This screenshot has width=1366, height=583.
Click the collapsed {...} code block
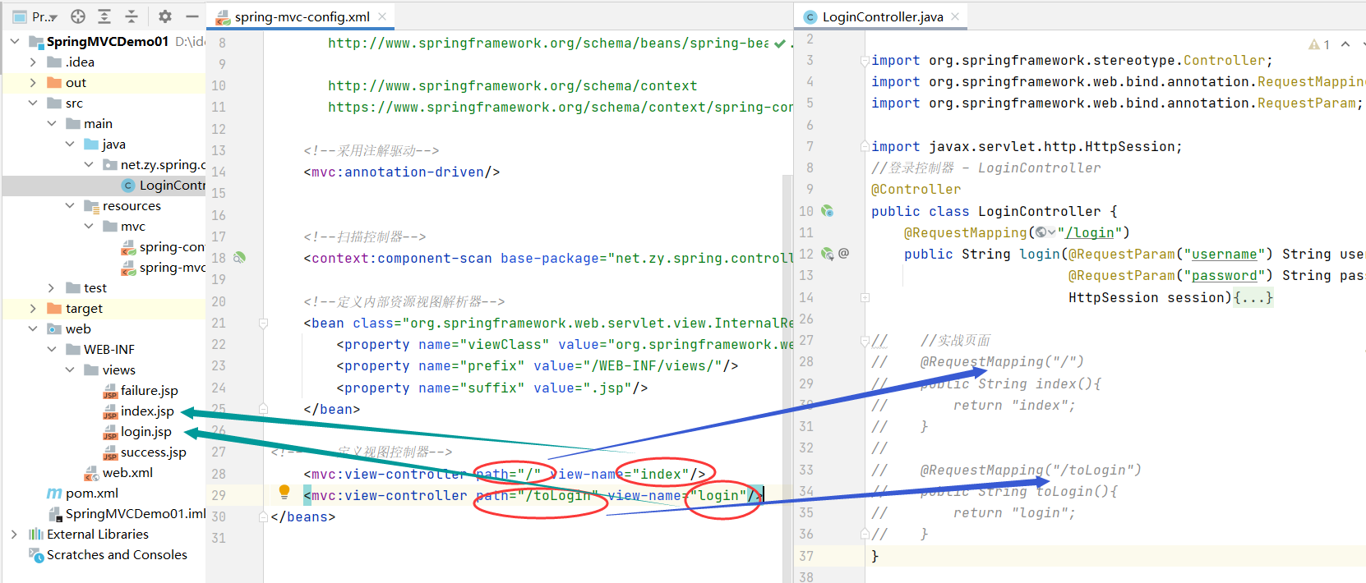[x=1253, y=297]
